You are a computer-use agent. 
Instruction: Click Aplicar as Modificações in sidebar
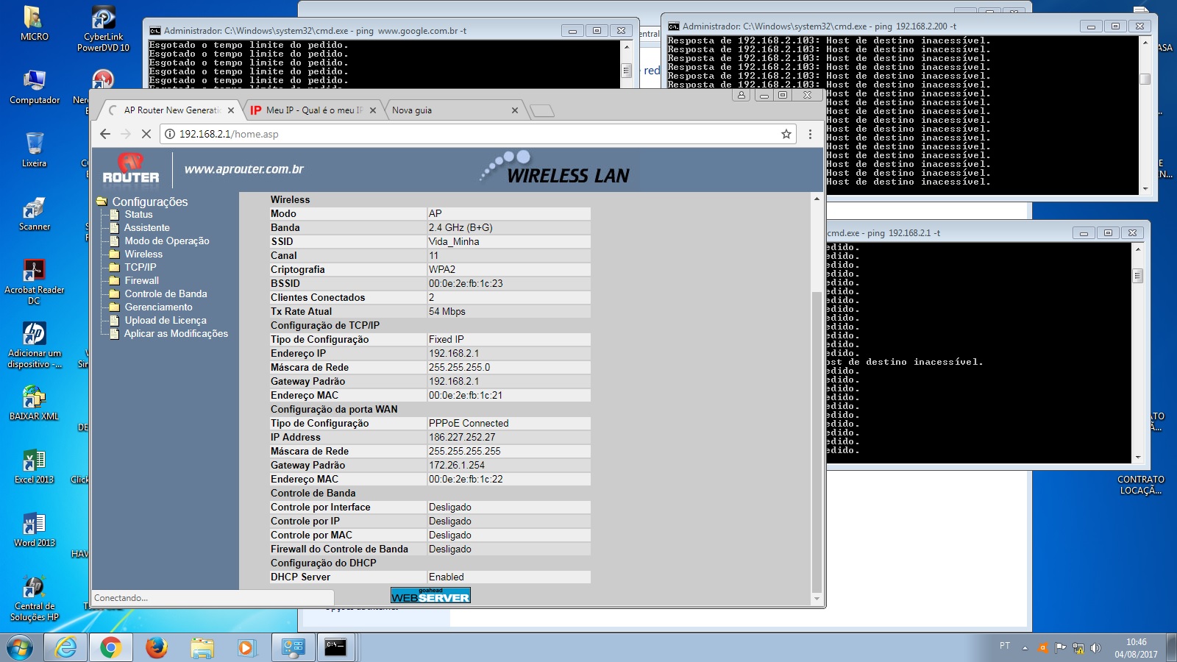[176, 334]
